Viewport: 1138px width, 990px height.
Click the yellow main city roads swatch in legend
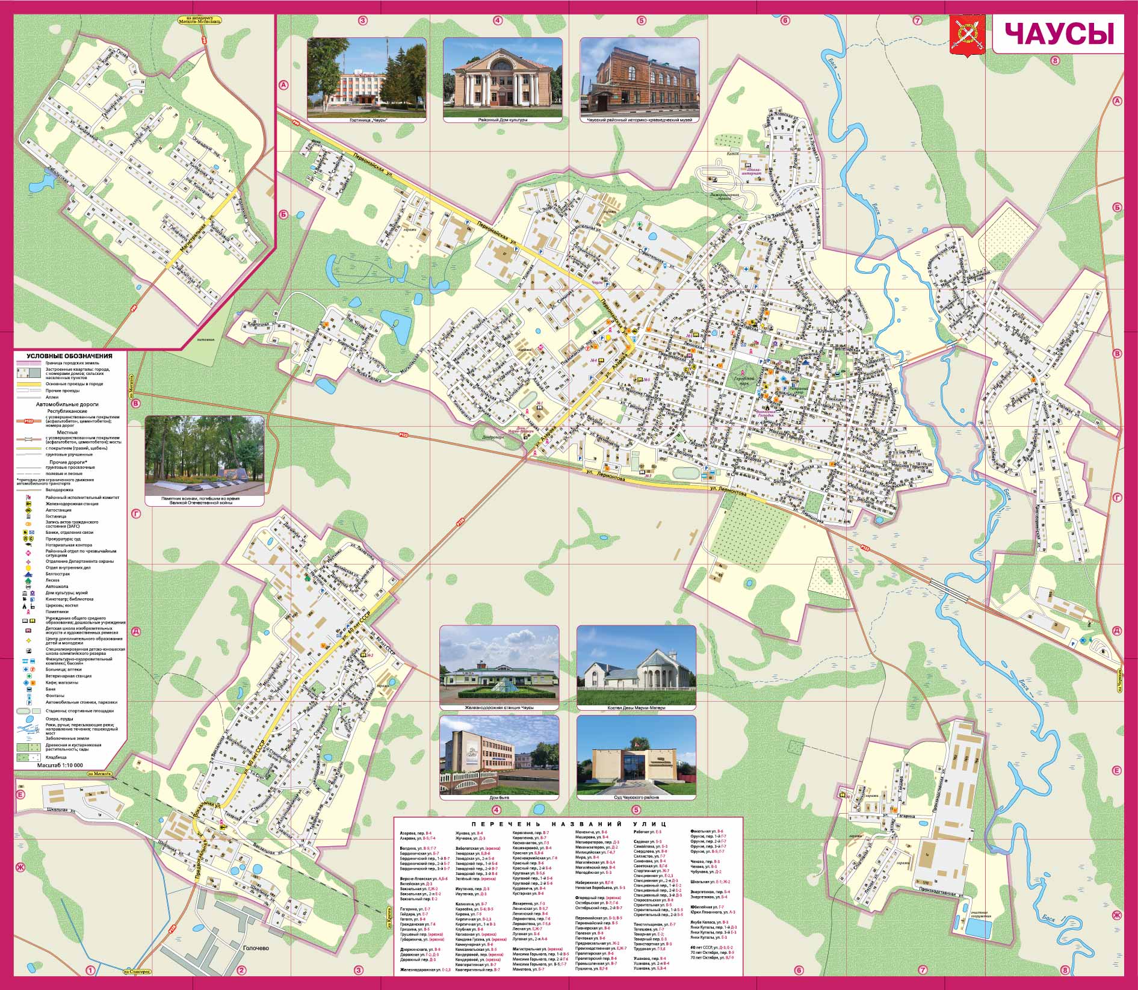(29, 384)
